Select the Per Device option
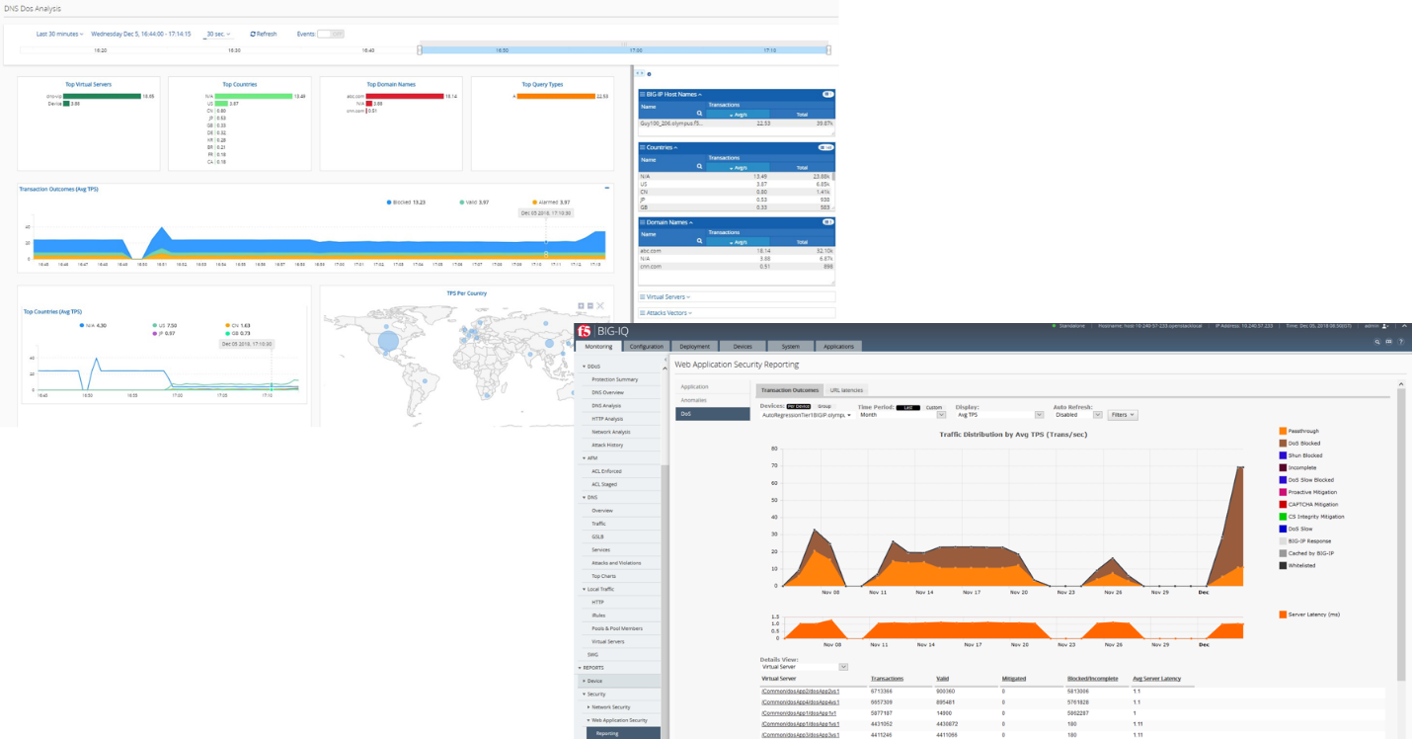The image size is (1412, 739). pos(798,406)
